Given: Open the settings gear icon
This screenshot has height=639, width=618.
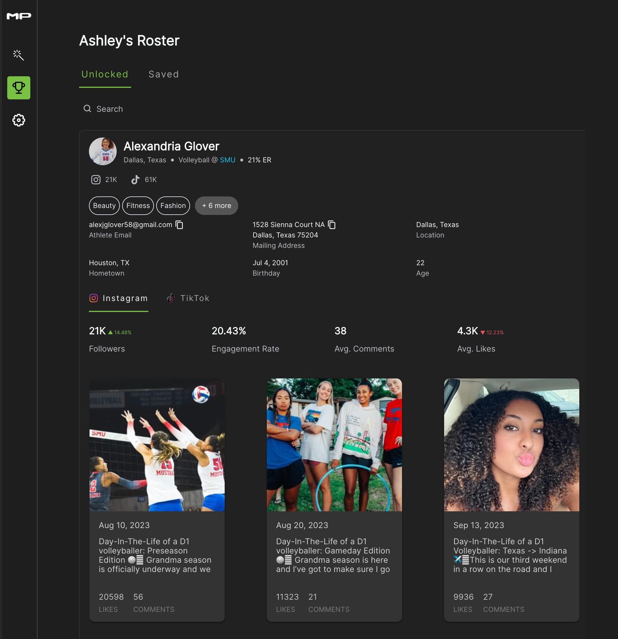Looking at the screenshot, I should click(x=18, y=120).
